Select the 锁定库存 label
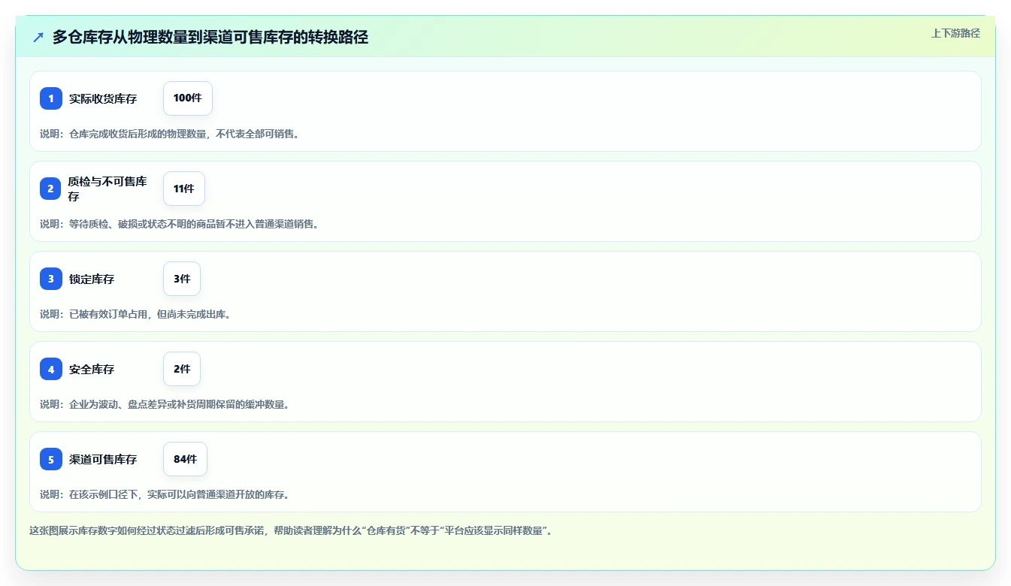This screenshot has height=586, width=1011. tap(92, 279)
